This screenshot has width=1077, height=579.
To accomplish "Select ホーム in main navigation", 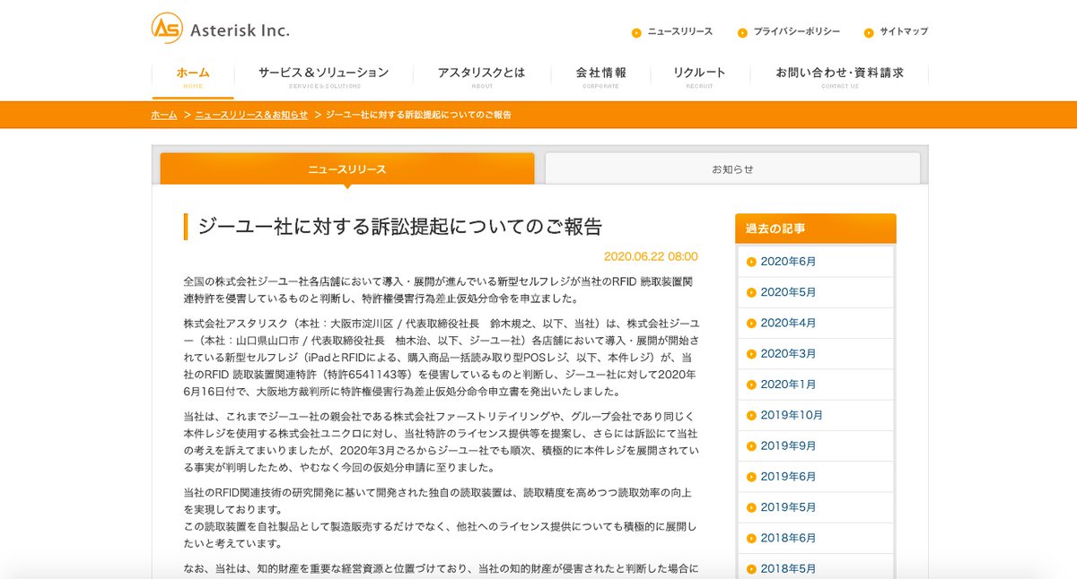I will click(x=193, y=77).
